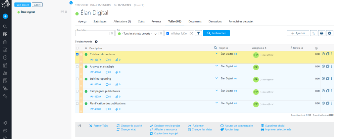Click the clock icon on the Analyse et stratégie row
Screen dimensions: 339x139
pos(323,67)
